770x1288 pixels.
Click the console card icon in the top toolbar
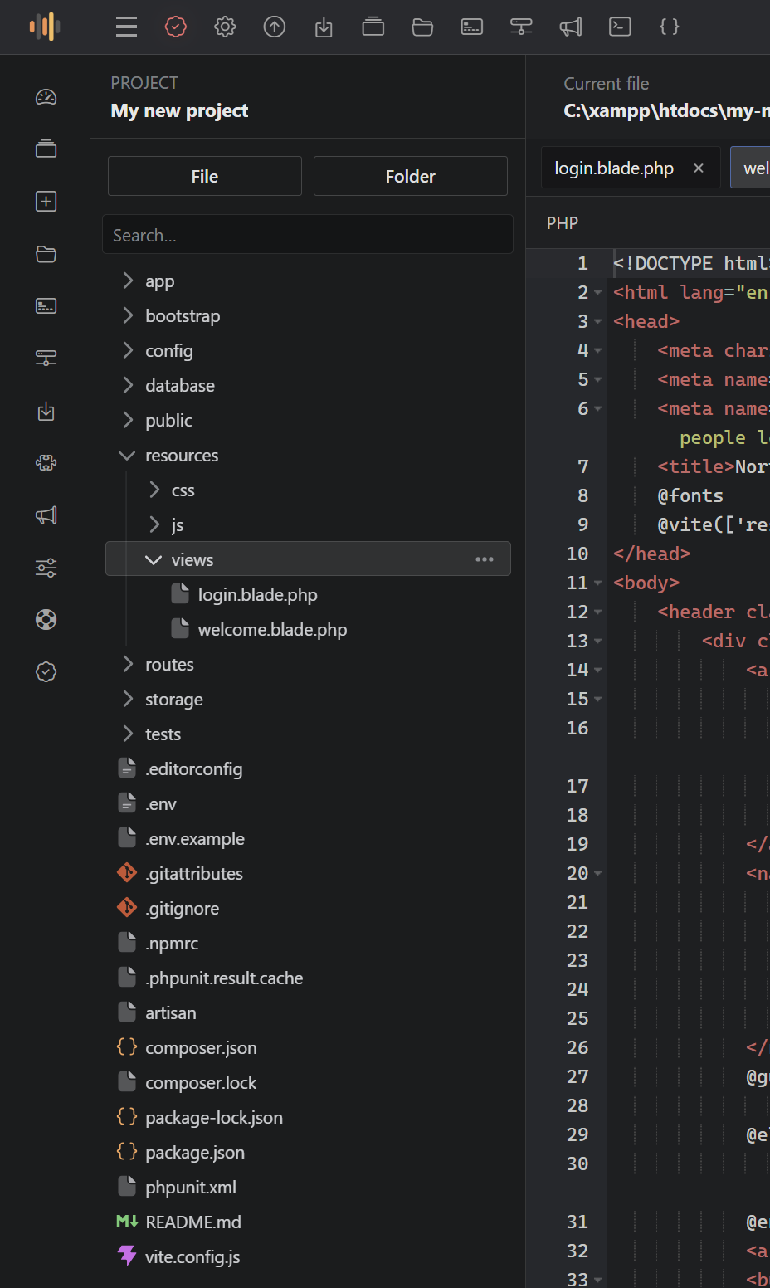click(472, 27)
